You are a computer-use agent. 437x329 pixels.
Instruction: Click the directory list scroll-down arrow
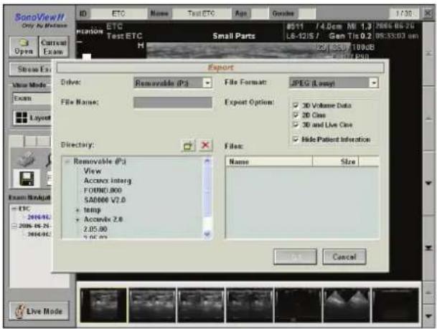207,234
